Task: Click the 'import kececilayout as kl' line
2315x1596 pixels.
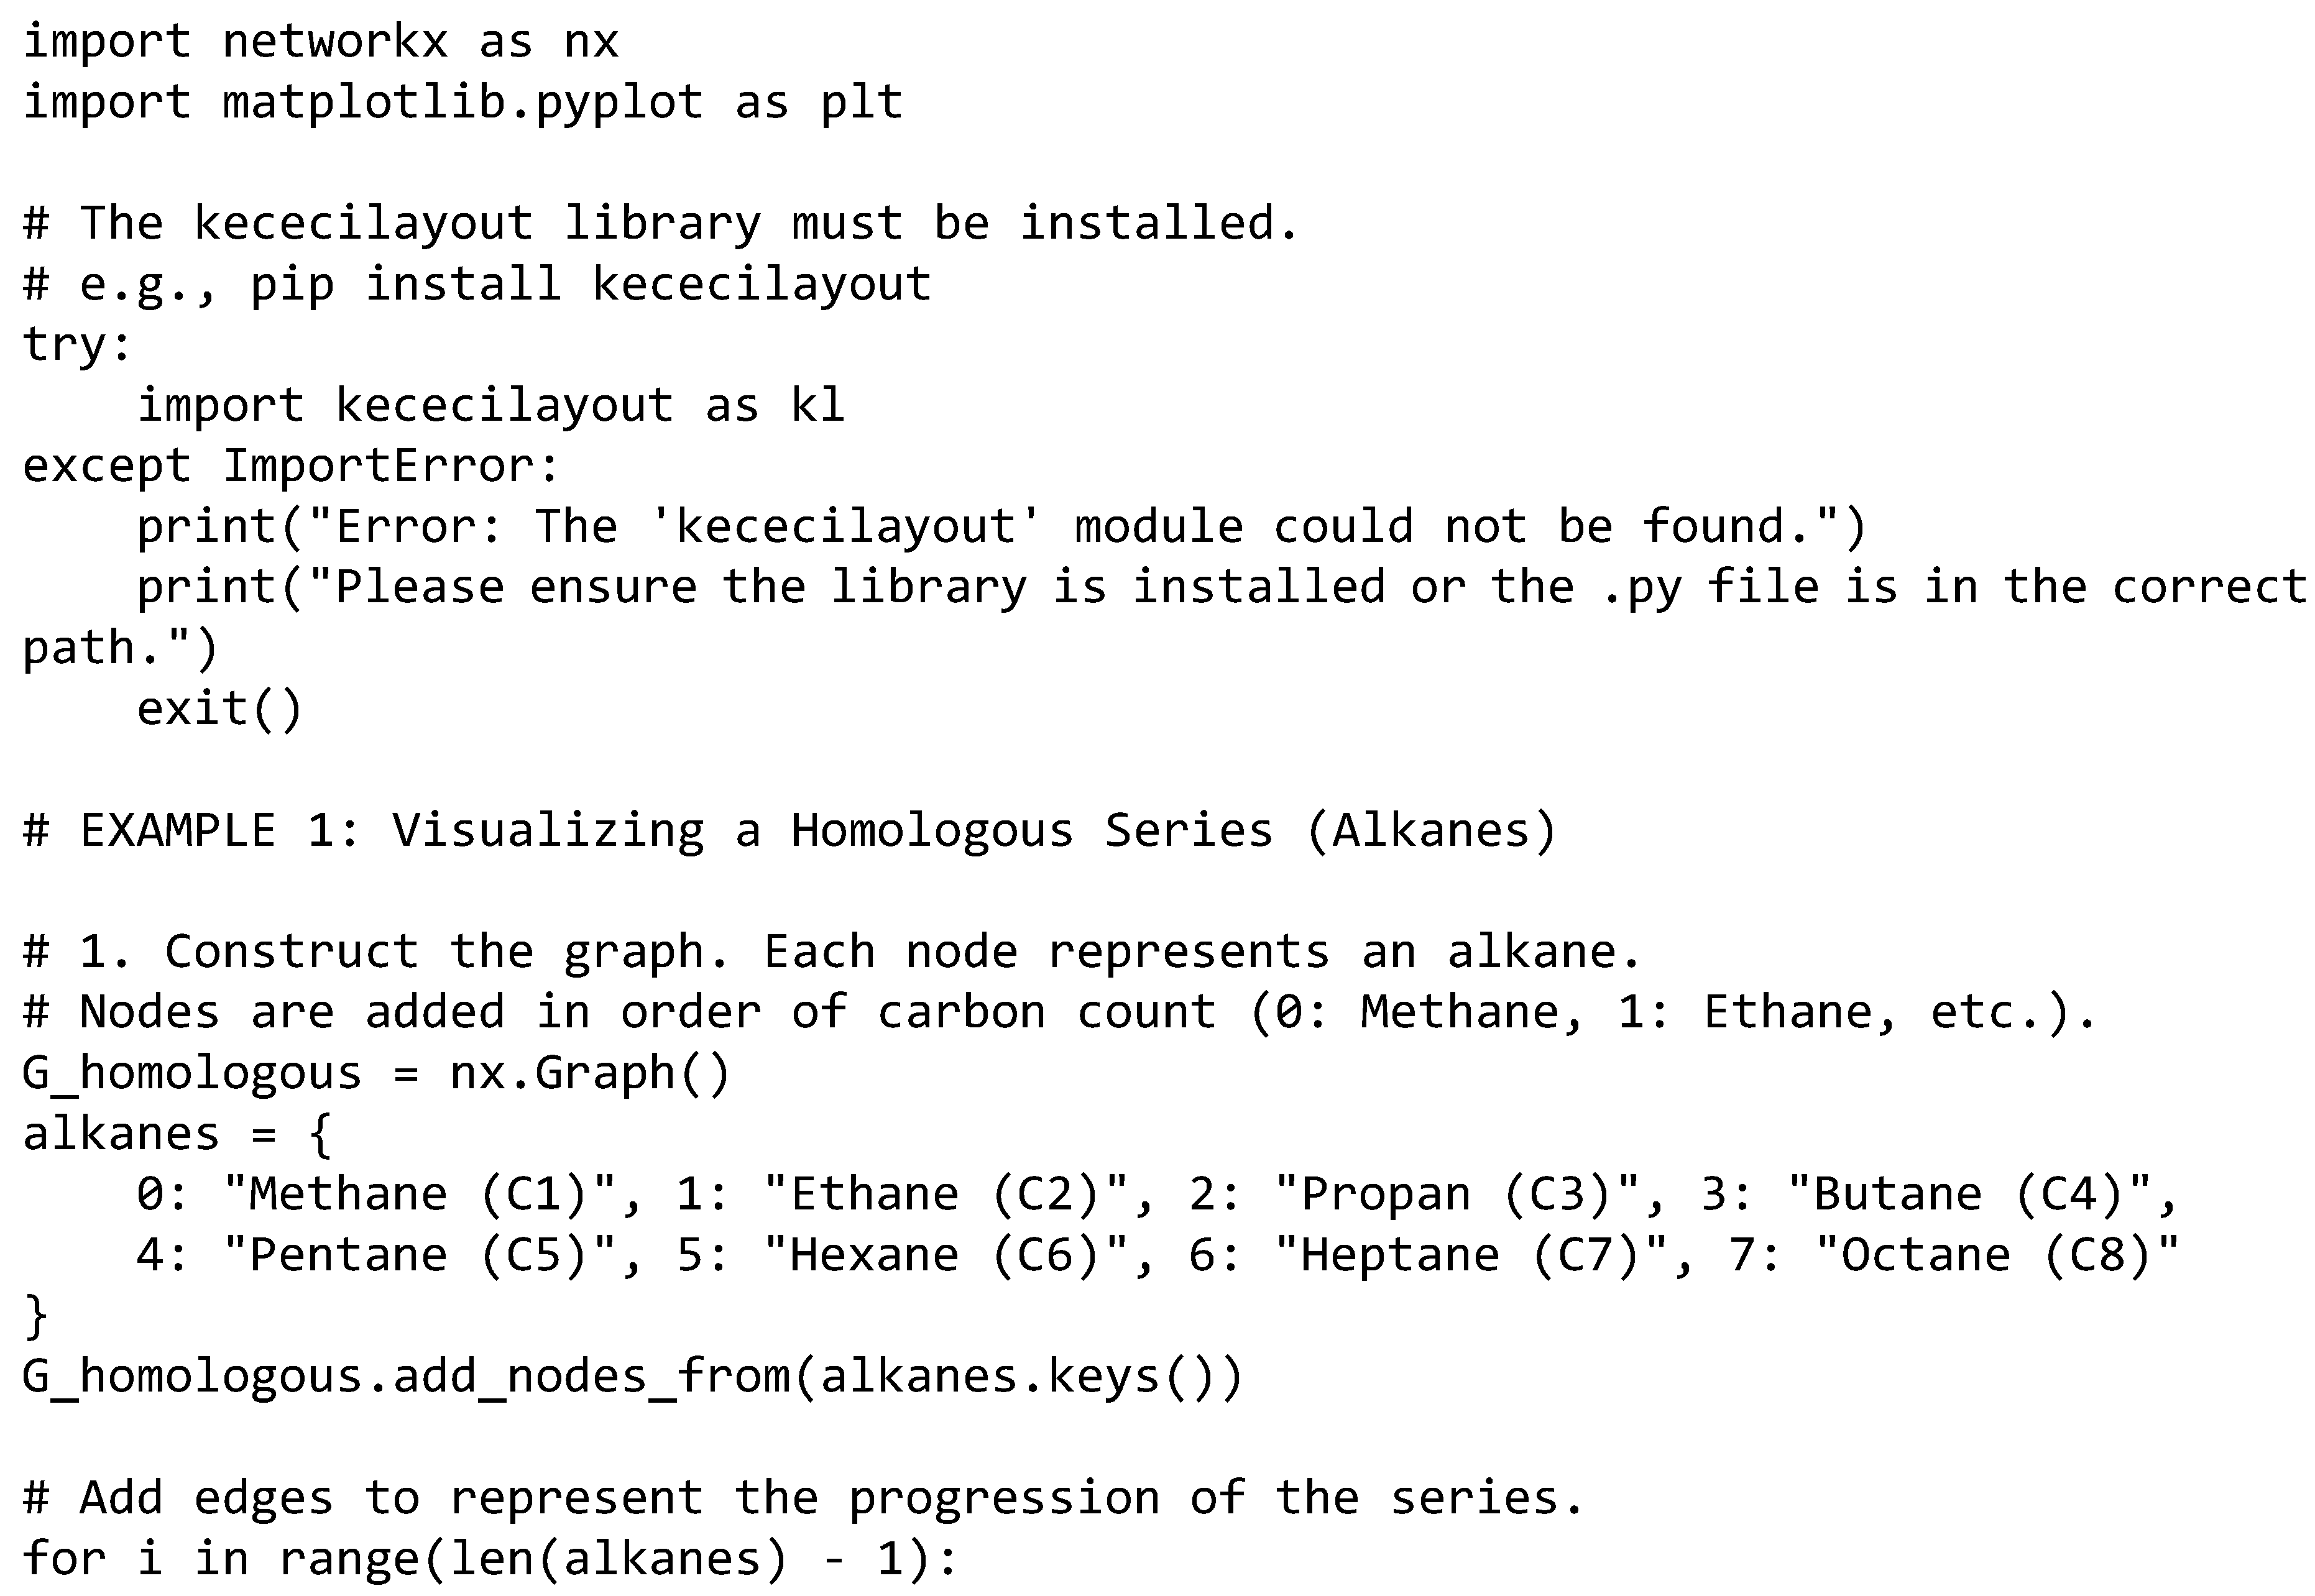Action: click(490, 405)
